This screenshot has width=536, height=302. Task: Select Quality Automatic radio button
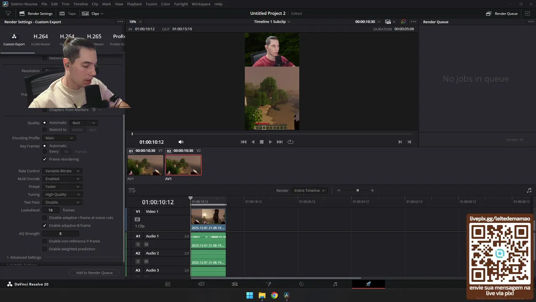[44, 123]
